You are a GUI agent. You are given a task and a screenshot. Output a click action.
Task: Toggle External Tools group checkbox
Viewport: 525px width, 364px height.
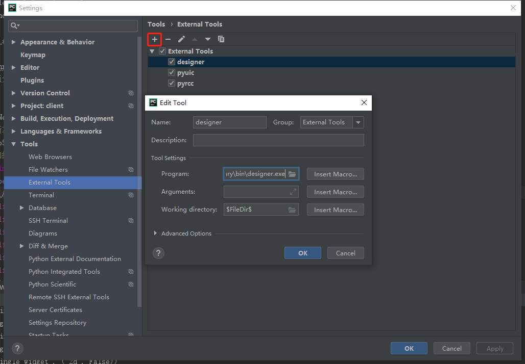(x=162, y=51)
